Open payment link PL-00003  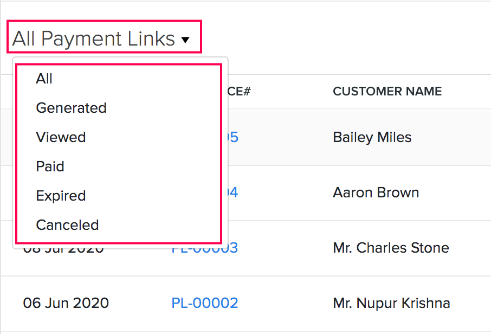tap(204, 248)
